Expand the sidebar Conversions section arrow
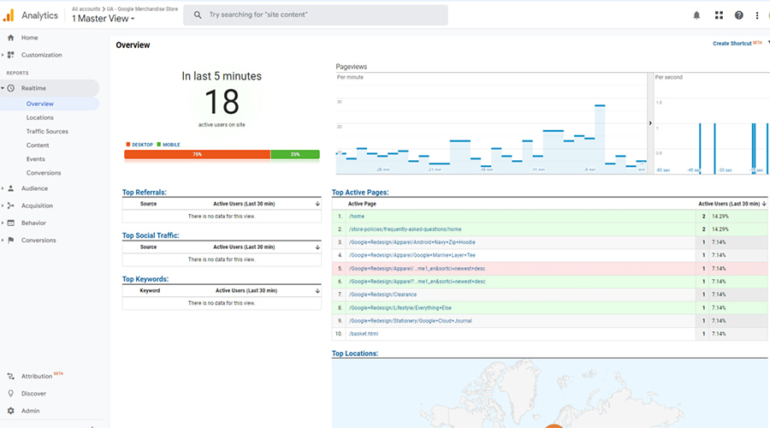Image resolution: width=770 pixels, height=428 pixels. [3, 240]
